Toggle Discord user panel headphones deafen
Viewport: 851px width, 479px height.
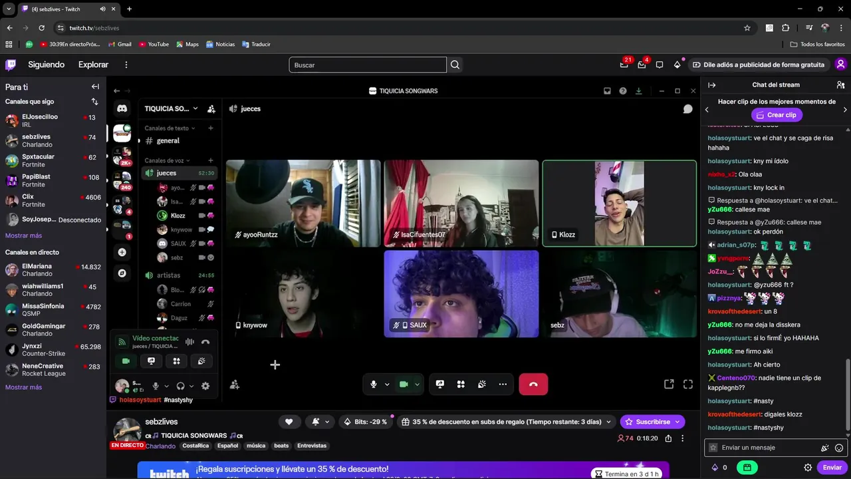(x=180, y=386)
